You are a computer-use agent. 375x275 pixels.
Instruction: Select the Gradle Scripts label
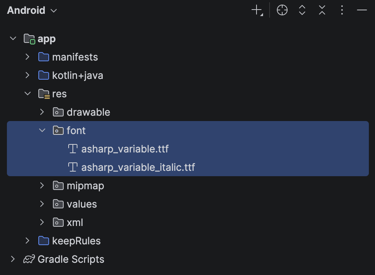point(71,259)
